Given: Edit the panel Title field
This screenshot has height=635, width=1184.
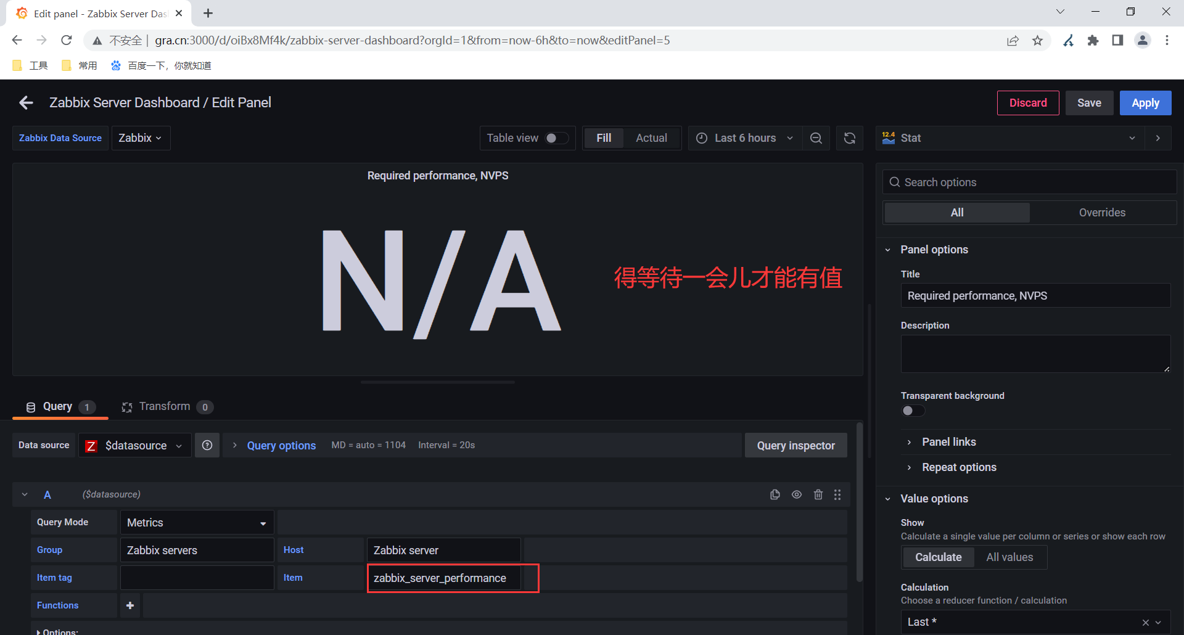Looking at the screenshot, I should coord(1035,295).
